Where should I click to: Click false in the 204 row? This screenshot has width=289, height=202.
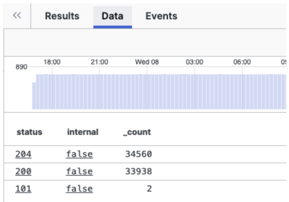(79, 154)
